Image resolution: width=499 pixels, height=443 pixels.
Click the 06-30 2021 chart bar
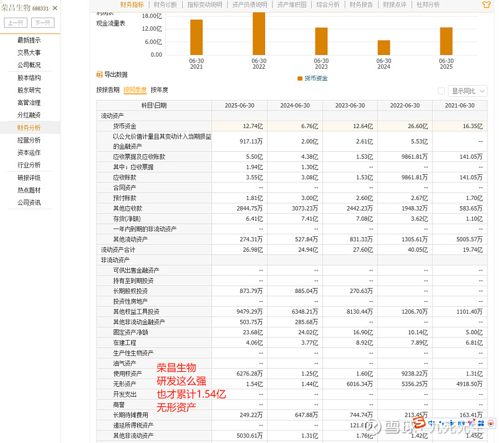(x=196, y=37)
